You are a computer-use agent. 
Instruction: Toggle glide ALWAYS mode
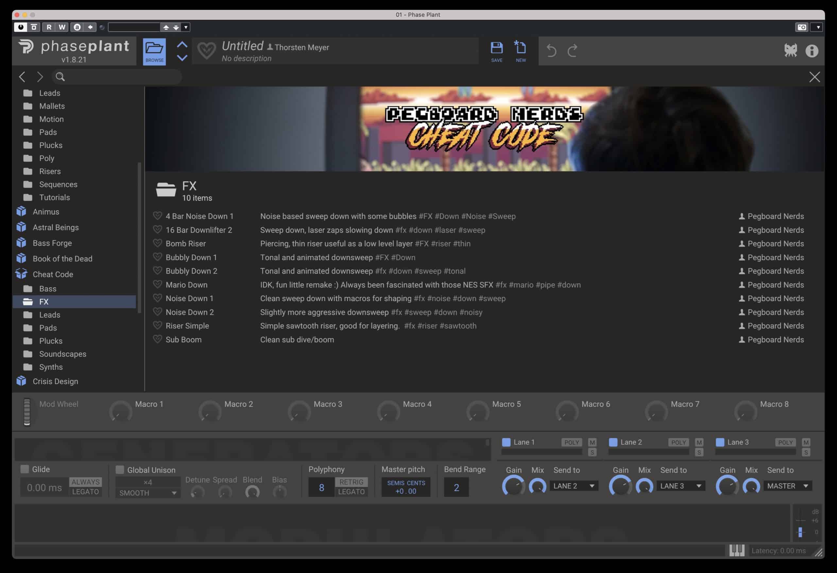pos(85,482)
